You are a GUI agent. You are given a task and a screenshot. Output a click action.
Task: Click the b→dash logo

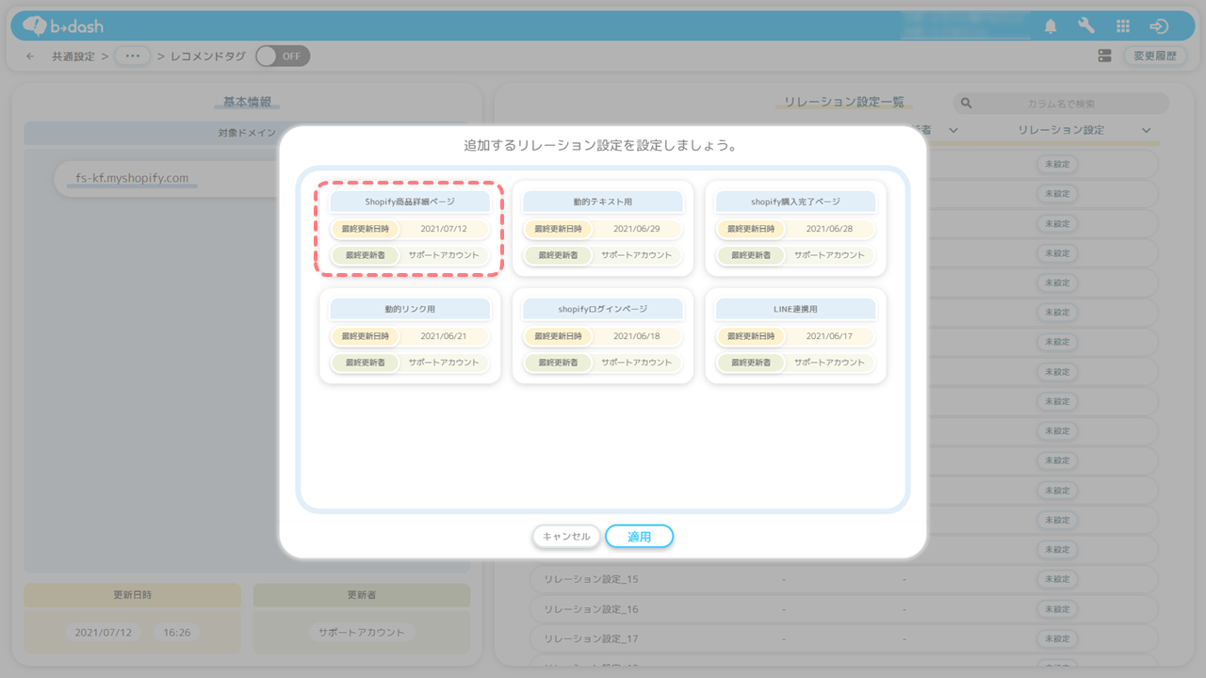click(x=63, y=25)
